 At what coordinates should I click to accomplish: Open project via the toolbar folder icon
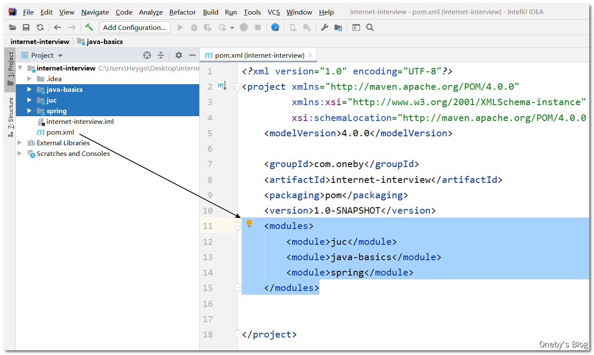(x=13, y=28)
